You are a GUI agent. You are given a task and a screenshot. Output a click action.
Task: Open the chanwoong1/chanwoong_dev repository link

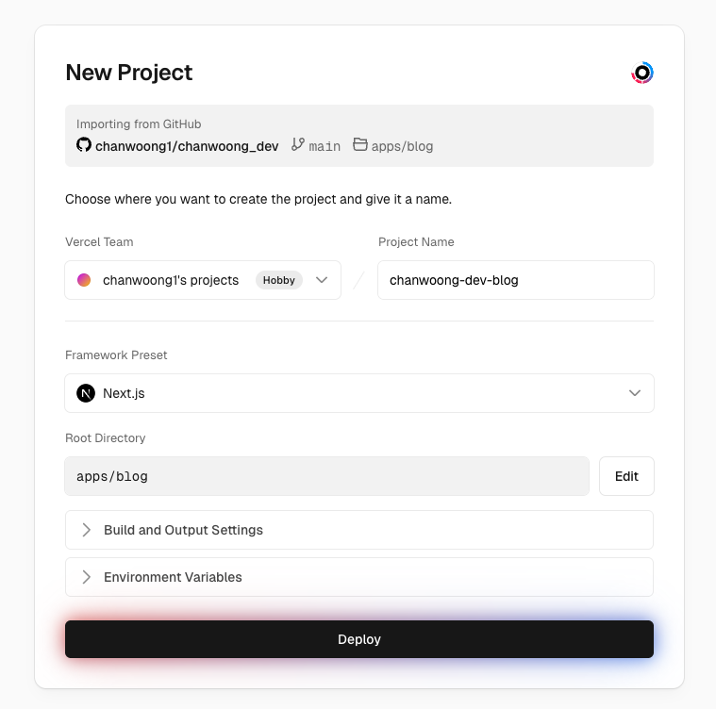(x=187, y=146)
